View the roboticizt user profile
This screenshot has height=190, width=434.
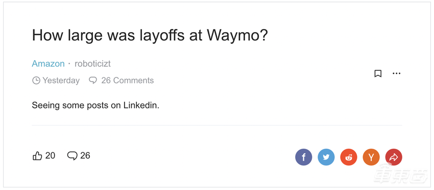coord(93,64)
